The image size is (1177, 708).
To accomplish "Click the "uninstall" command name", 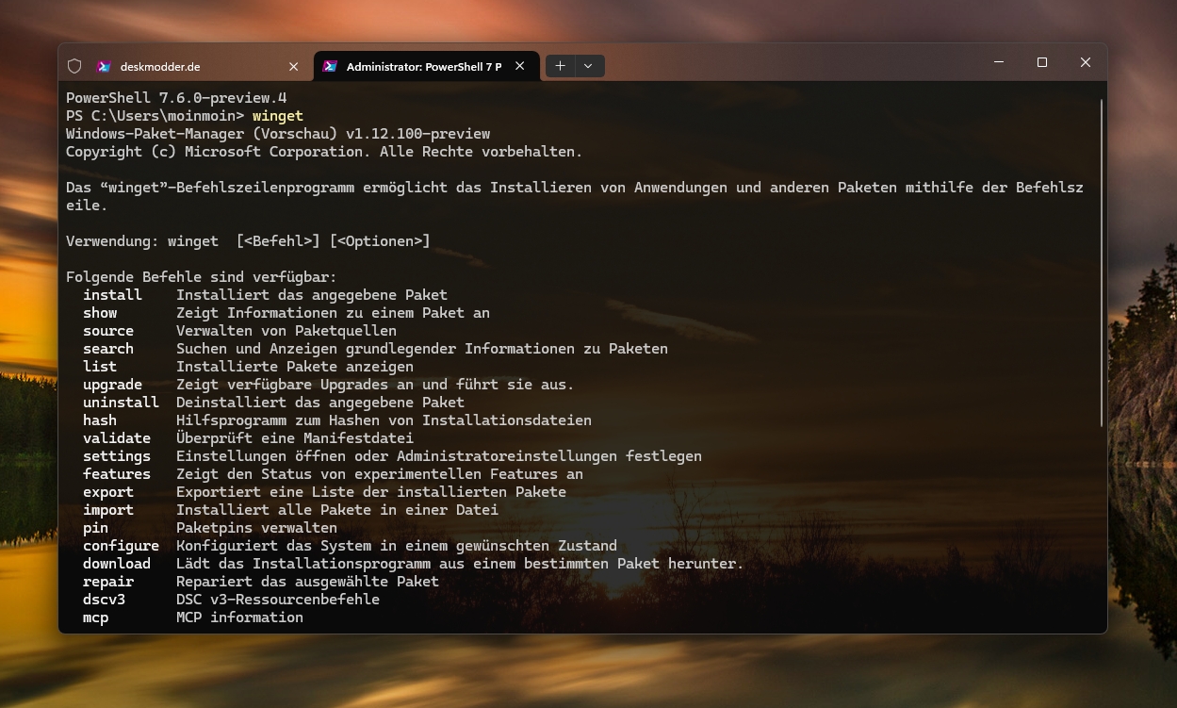I will point(121,403).
